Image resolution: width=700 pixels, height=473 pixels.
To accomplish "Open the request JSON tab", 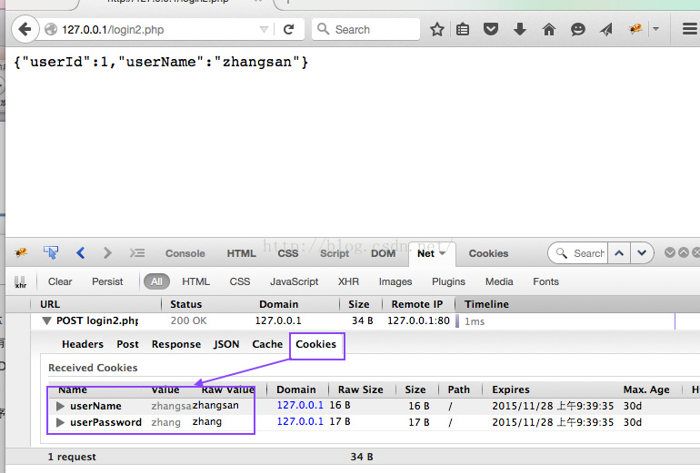I will click(x=226, y=344).
